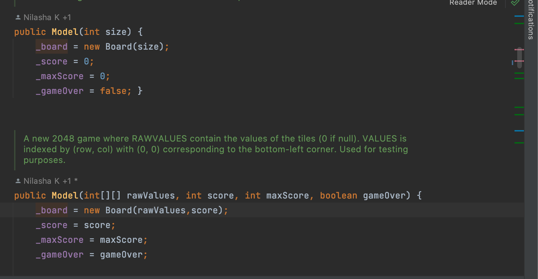The image size is (538, 279).
Task: Click _maxScore in the maxScore assignment line
Action: [60, 240]
